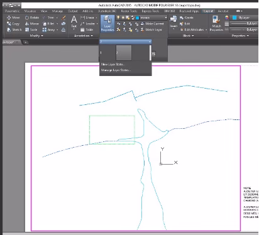This screenshot has height=235, width=259.
Task: Expand the Properties panel
Action: tap(240, 36)
